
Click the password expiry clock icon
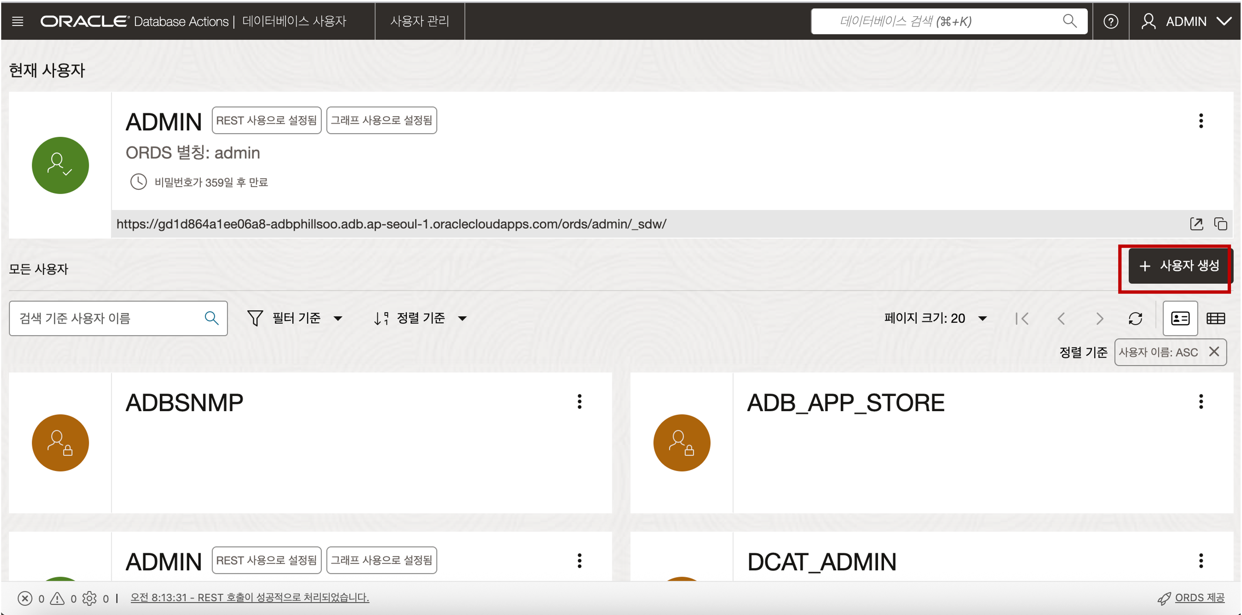point(138,182)
